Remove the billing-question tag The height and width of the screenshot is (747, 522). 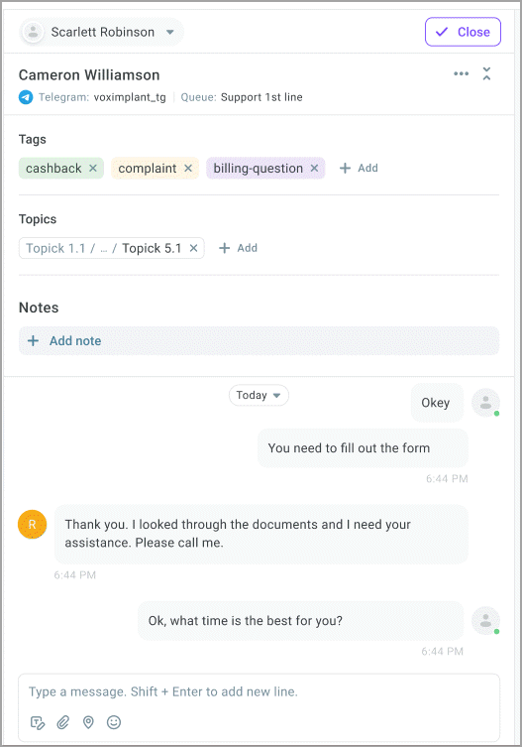pos(314,169)
